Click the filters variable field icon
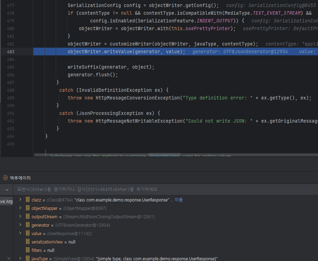Screen dimensions: 318x261 (x=28, y=250)
